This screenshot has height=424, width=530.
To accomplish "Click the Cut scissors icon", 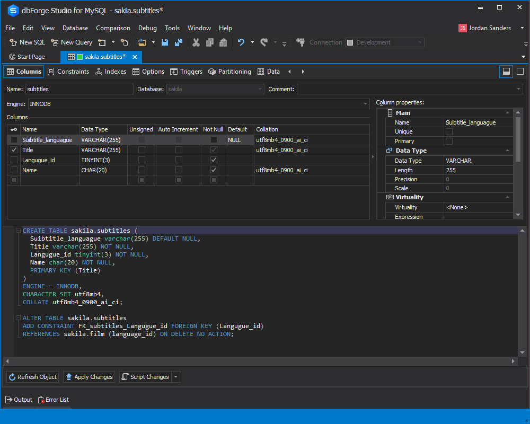I will tap(196, 42).
